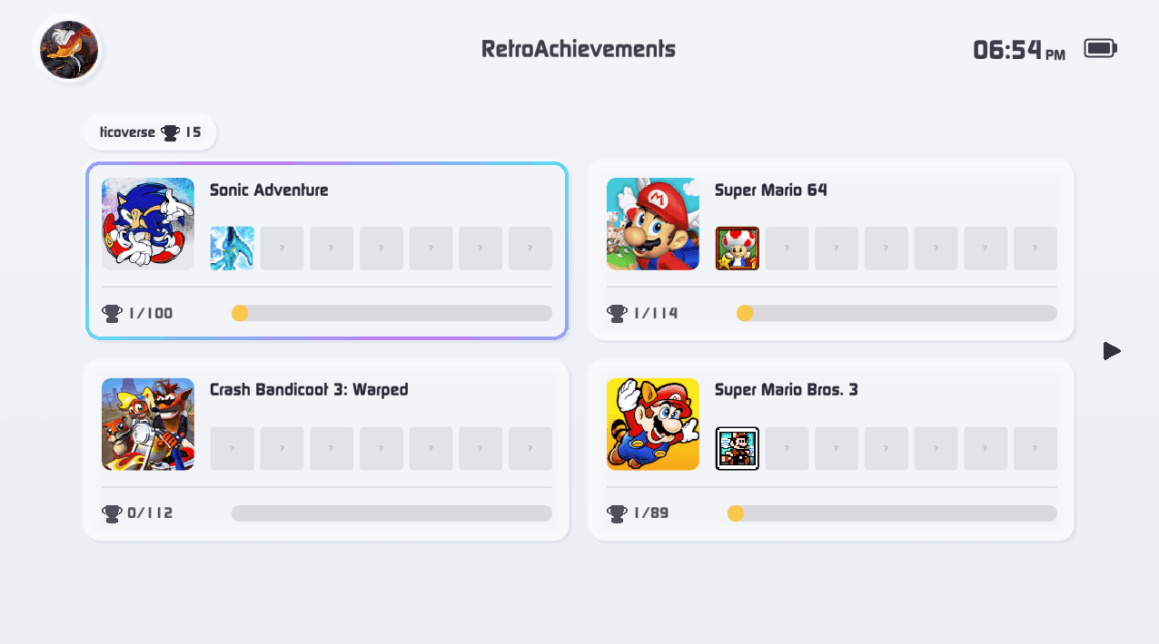The image size is (1159, 644).
Task: Click the Crash Bandicoot 3 cover image
Action: pyautogui.click(x=147, y=424)
